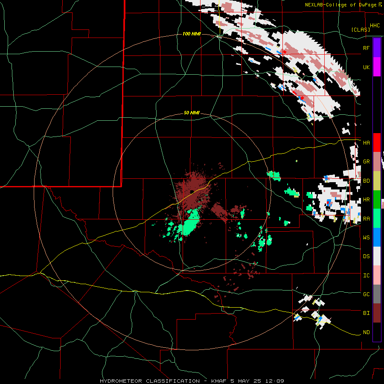Click the white DS legend swatch
This screenshot has height=384, width=384.
(x=377, y=256)
